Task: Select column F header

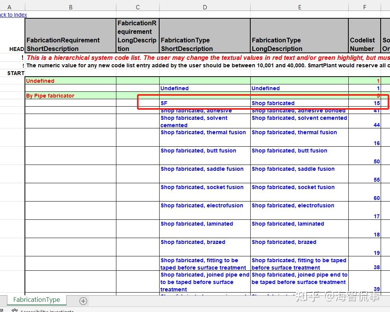Action: tap(364, 7)
